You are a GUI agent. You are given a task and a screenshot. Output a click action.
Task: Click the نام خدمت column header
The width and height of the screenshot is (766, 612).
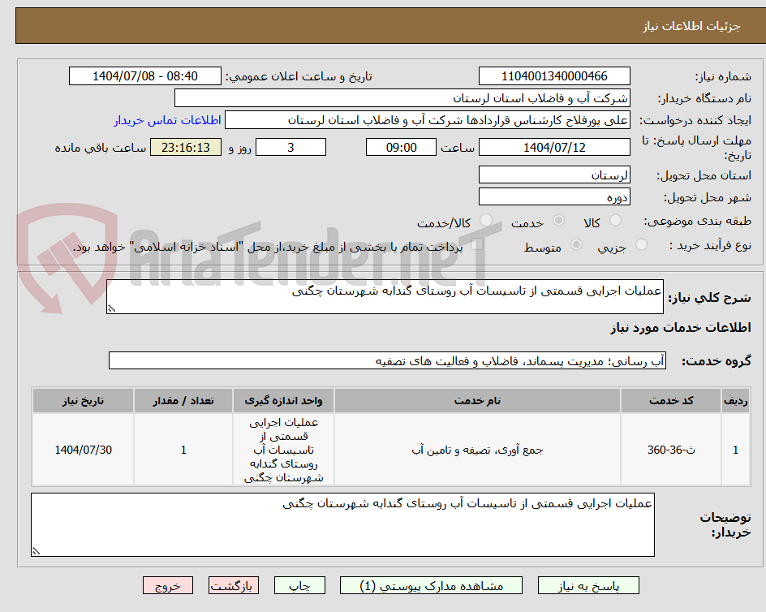point(477,401)
